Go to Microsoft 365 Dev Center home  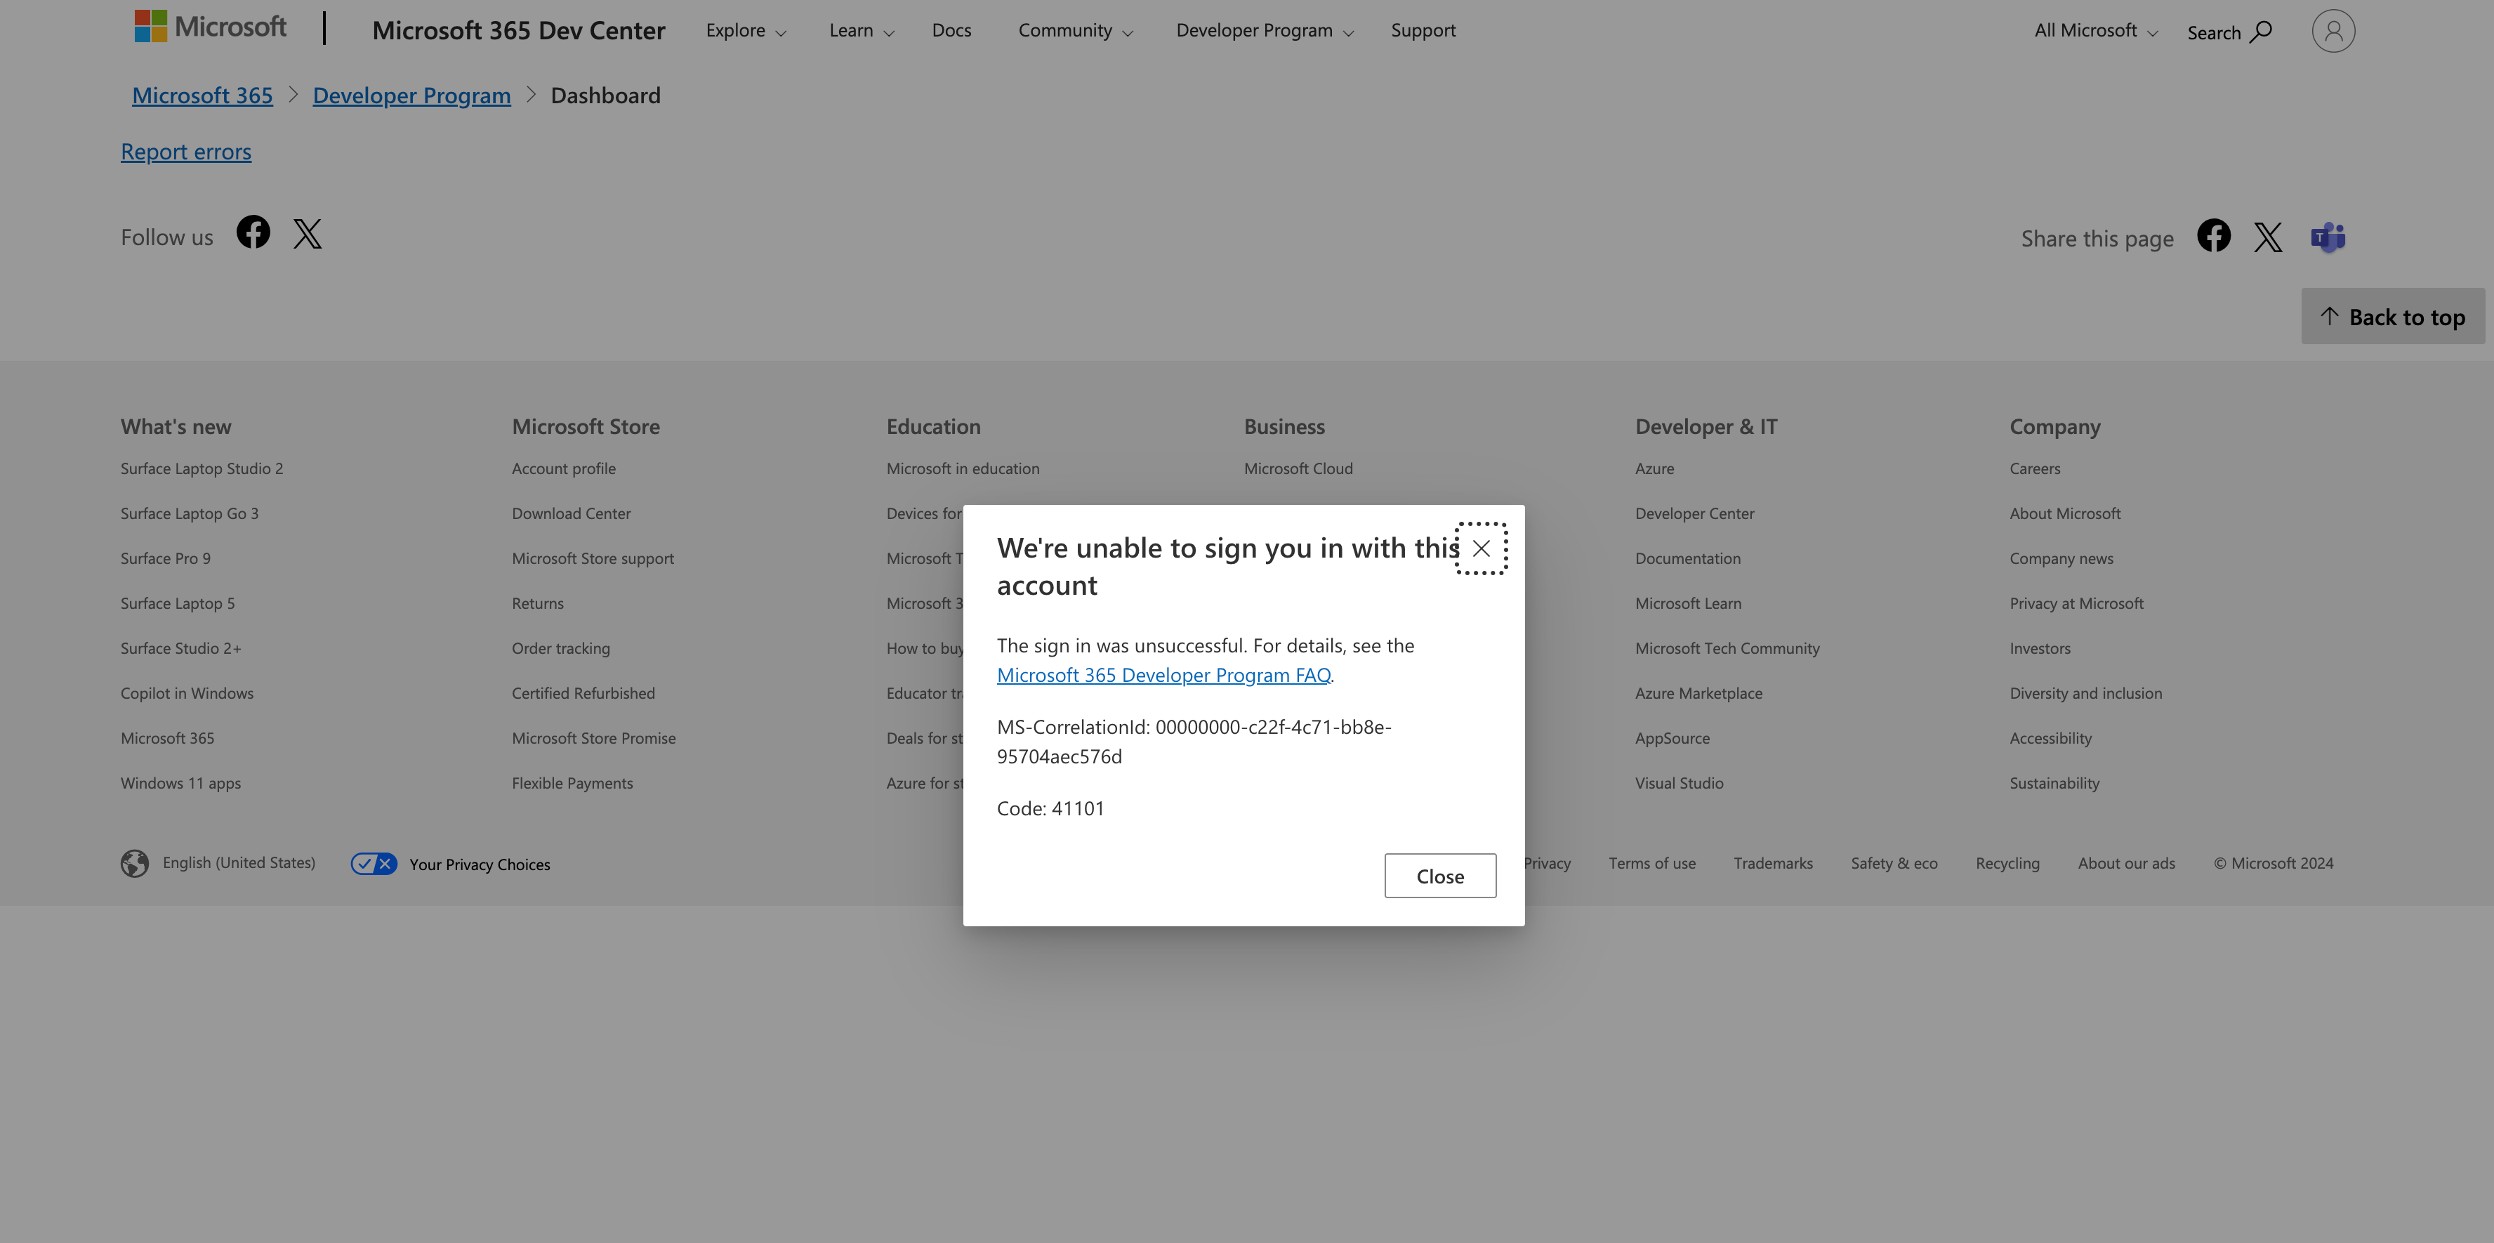tap(519, 31)
